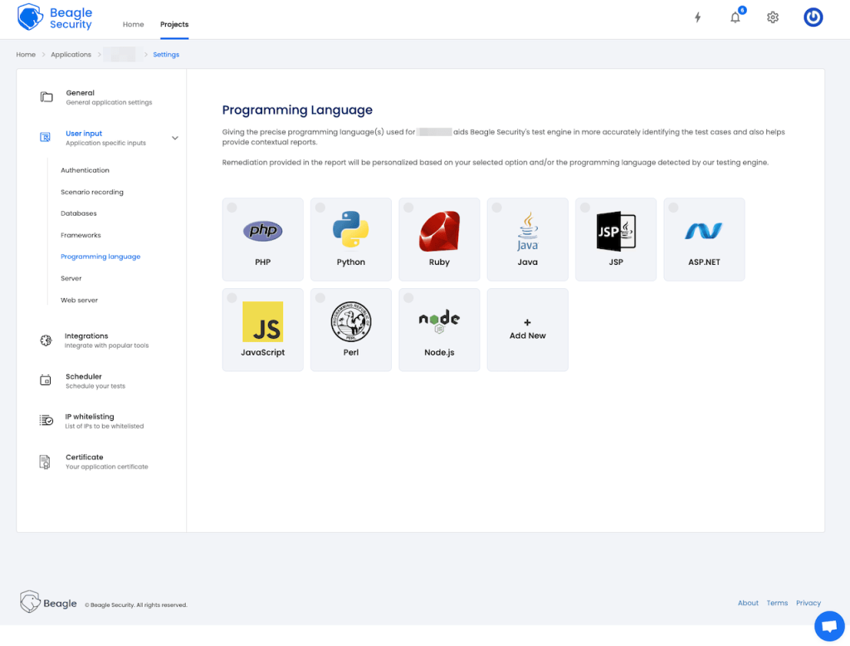This screenshot has height=646, width=850.
Task: Open the Privacy footer link
Action: tap(808, 603)
